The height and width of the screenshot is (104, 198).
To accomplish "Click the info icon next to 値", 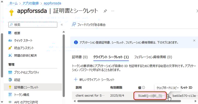I will click(144, 87).
